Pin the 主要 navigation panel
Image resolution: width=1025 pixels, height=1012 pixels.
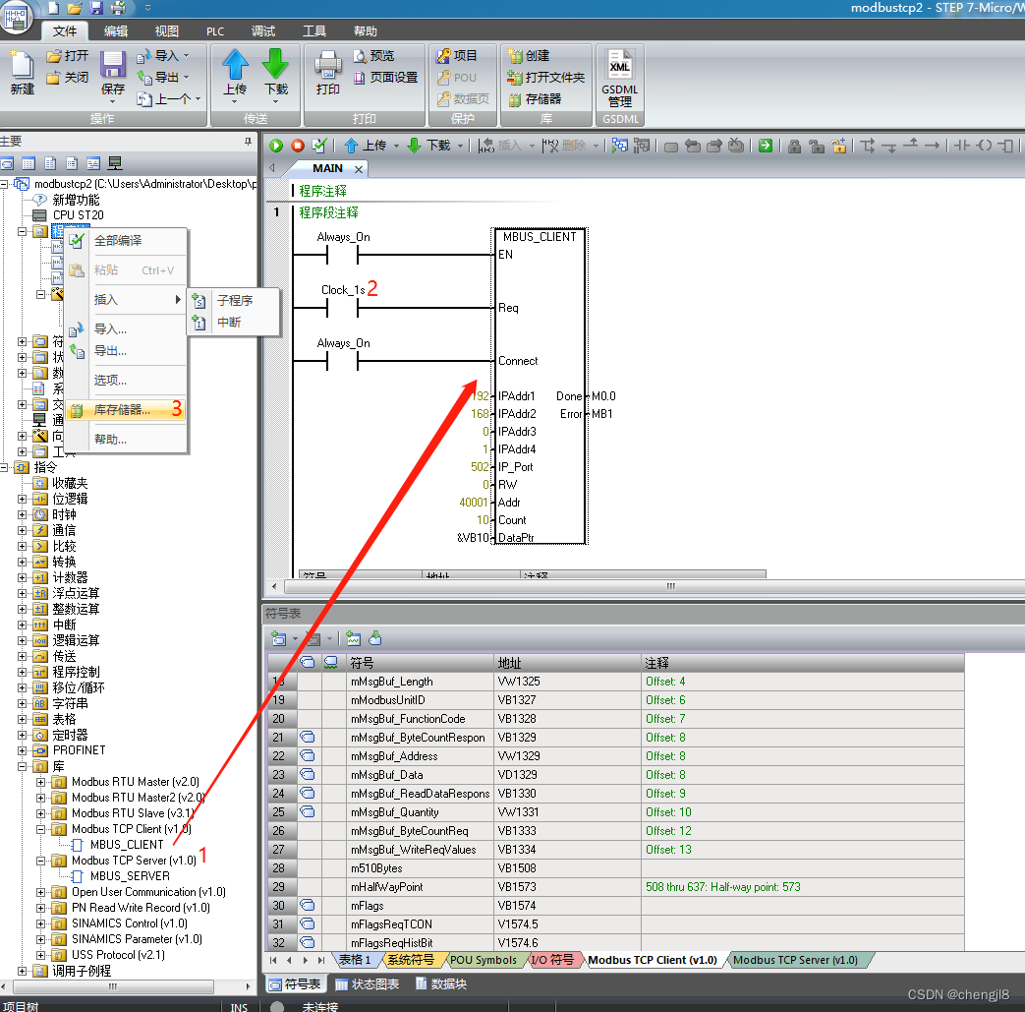(248, 142)
